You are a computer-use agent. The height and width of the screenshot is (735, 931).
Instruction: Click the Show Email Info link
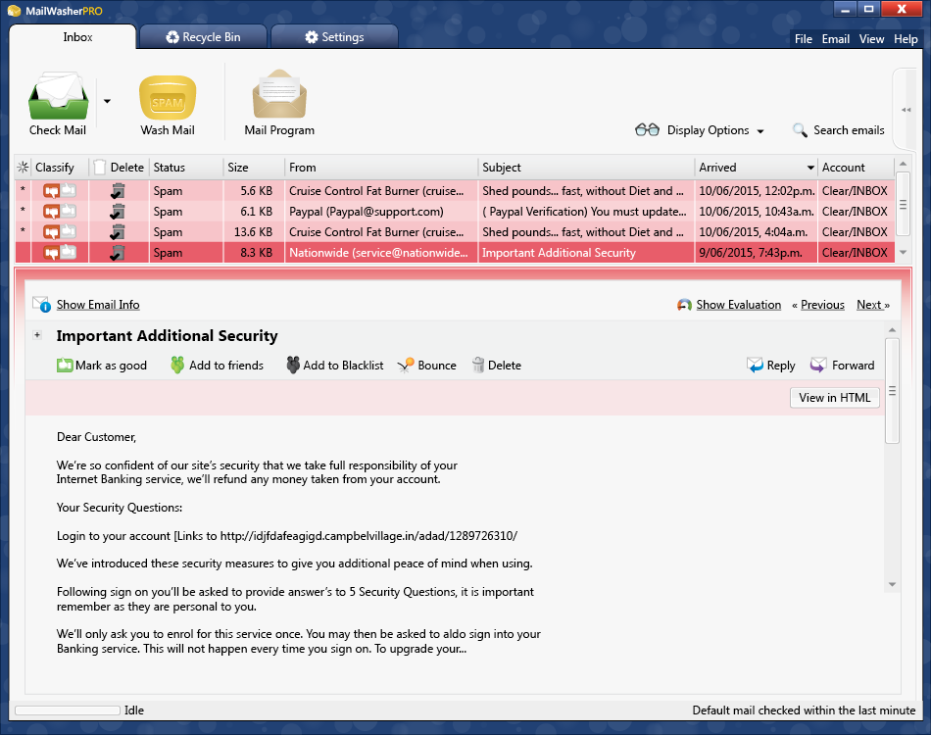(98, 305)
